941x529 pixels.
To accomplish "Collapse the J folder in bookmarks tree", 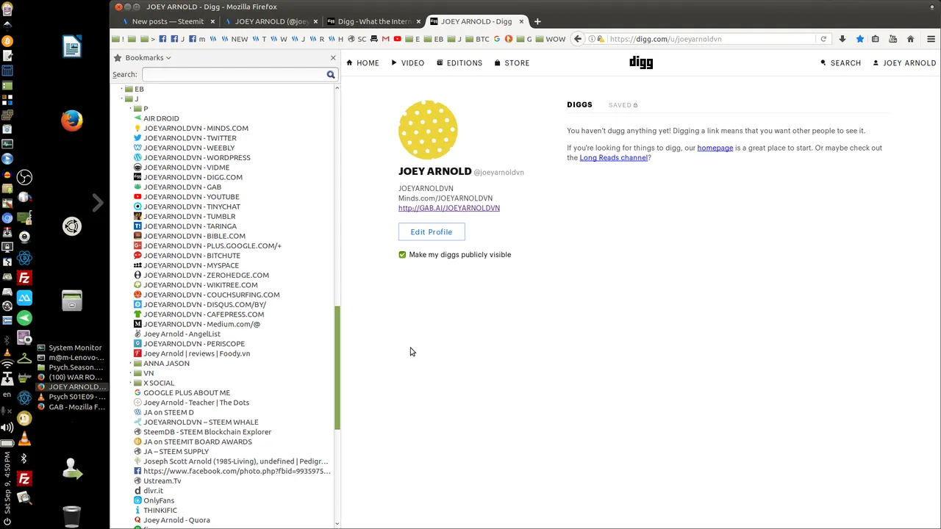I will (x=122, y=98).
